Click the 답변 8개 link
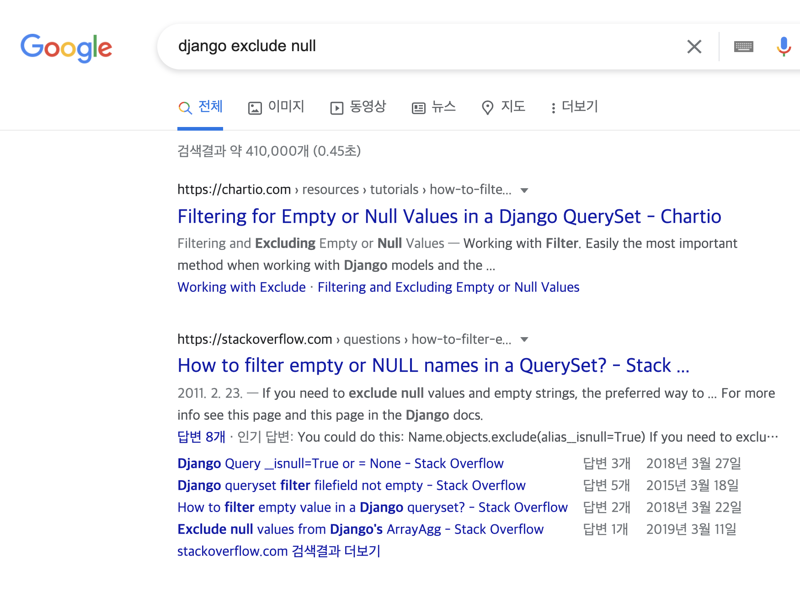This screenshot has width=800, height=592. point(201,437)
